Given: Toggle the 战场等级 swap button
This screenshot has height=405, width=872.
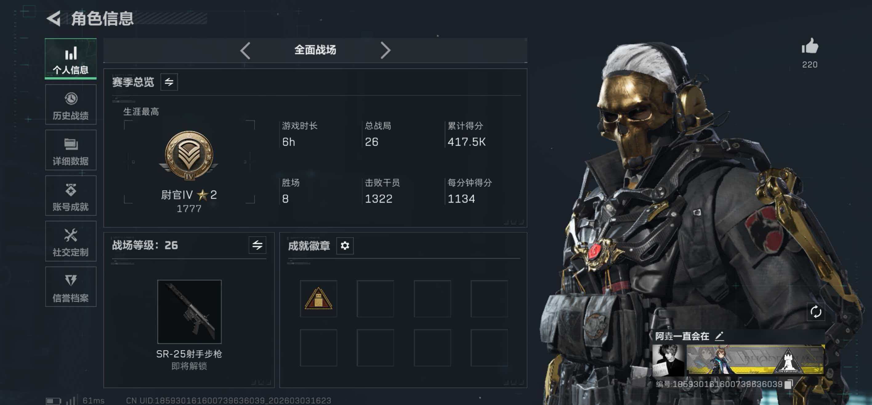Looking at the screenshot, I should click(257, 245).
